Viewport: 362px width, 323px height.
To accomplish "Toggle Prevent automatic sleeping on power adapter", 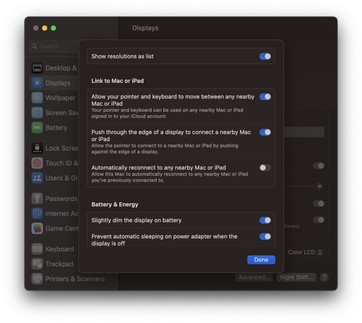I will 265,237.
